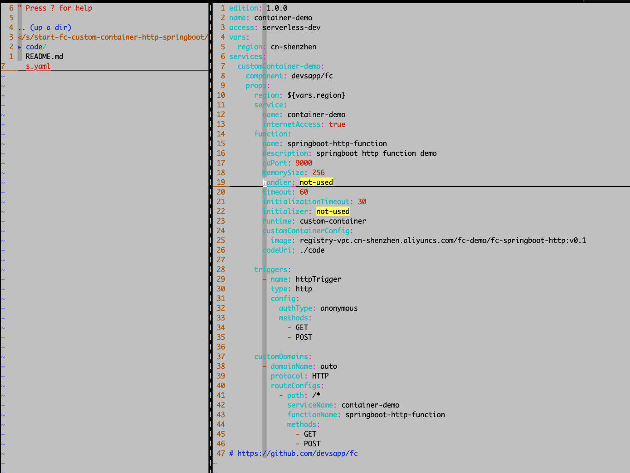630x473 pixels.
Task: Select the GET method under triggers
Action: coord(302,327)
